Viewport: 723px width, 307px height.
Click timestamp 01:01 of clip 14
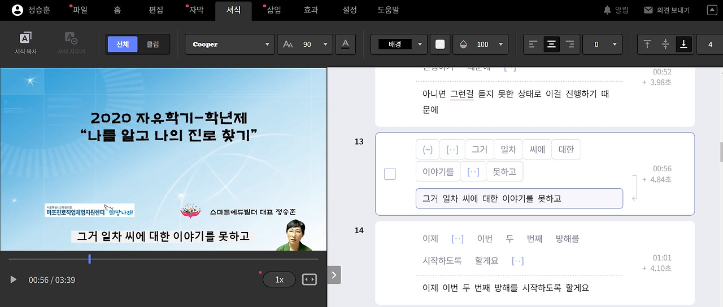tap(662, 258)
